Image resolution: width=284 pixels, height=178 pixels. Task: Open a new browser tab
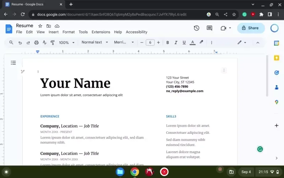coord(71,4)
